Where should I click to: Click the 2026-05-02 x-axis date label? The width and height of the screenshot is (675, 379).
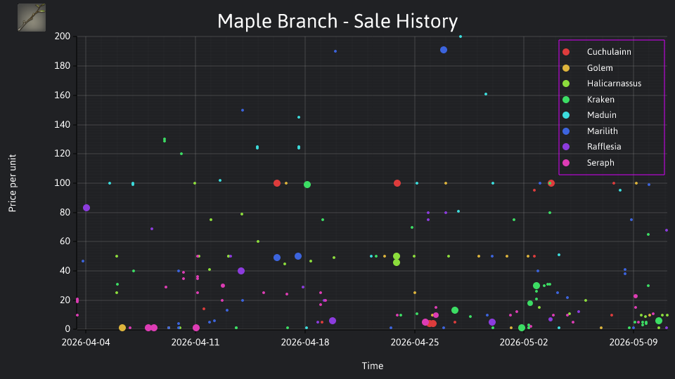[x=523, y=343]
